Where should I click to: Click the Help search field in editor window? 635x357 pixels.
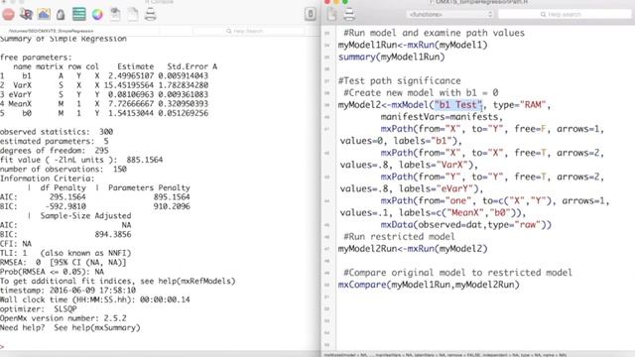click(x=565, y=14)
